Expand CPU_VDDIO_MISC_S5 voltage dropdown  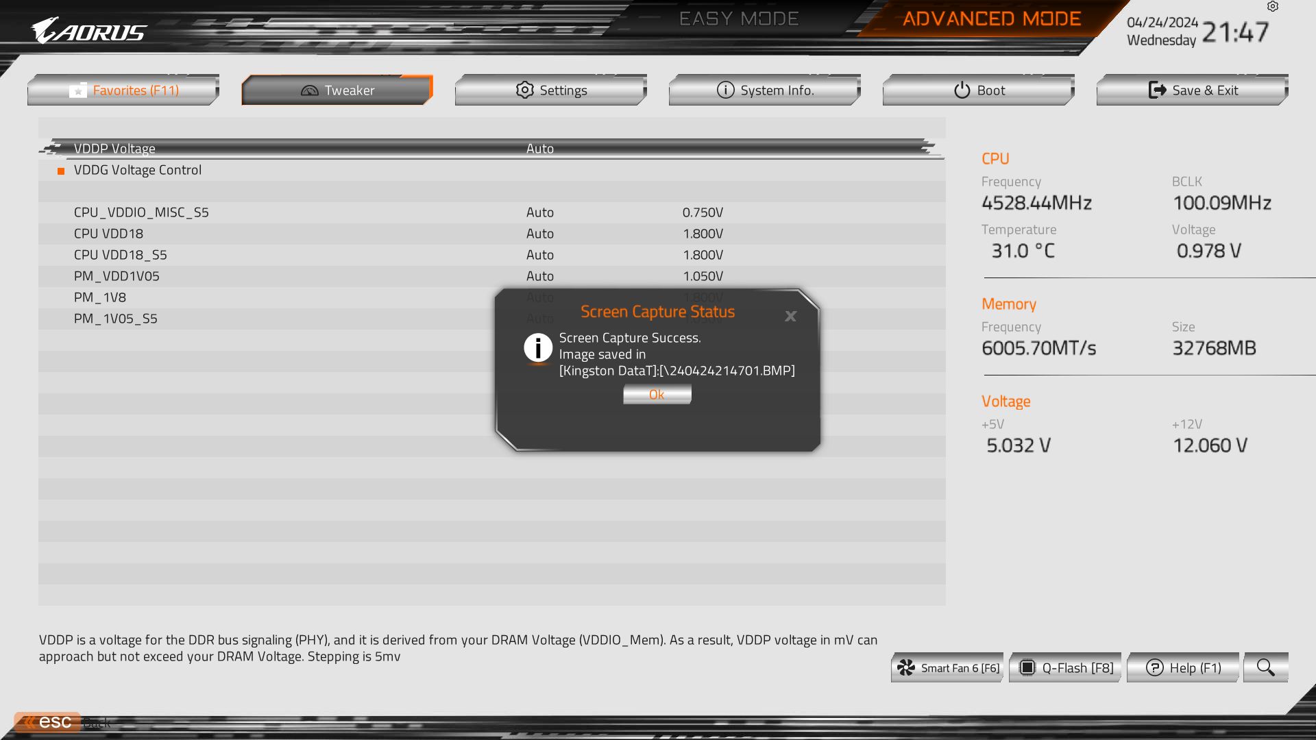tap(539, 212)
